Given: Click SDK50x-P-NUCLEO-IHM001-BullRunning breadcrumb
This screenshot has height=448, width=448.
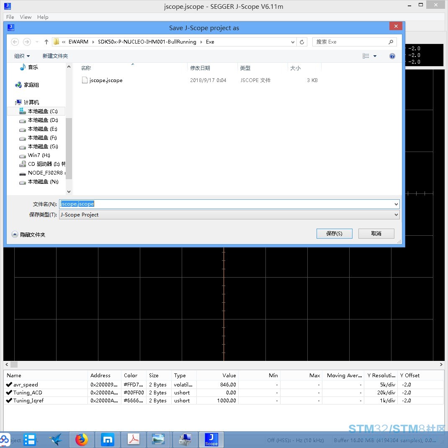Looking at the screenshot, I should point(147,42).
